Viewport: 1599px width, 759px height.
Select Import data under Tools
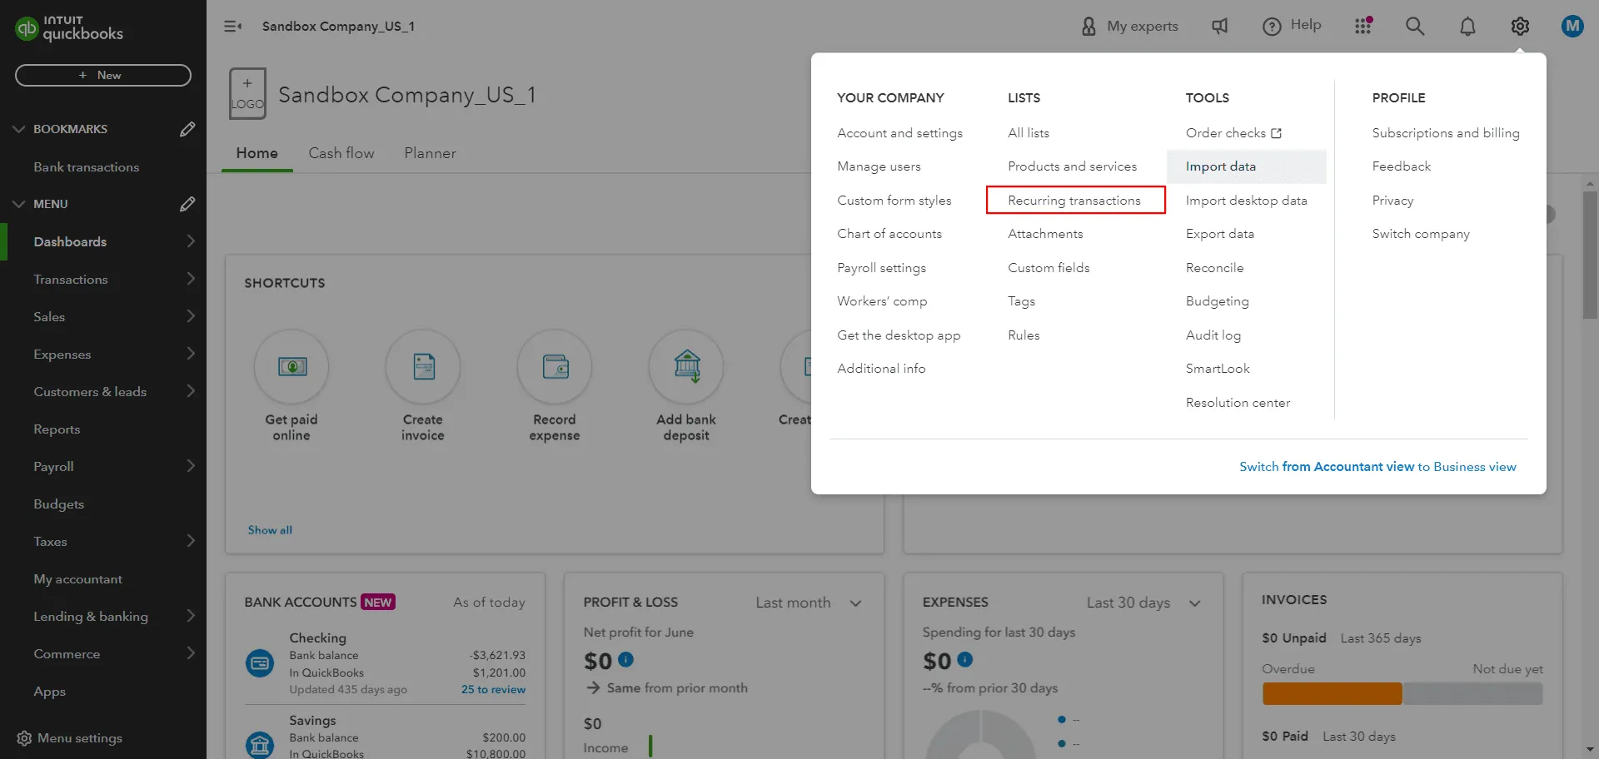coord(1246,166)
